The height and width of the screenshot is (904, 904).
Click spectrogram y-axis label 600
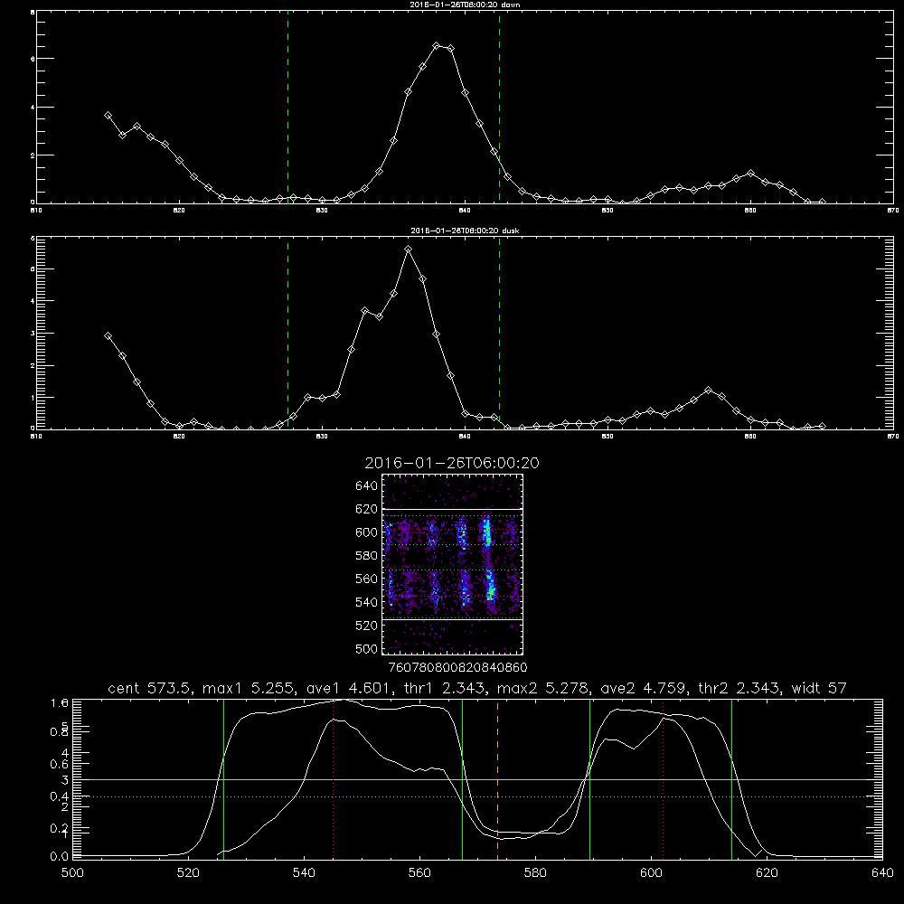(x=366, y=532)
